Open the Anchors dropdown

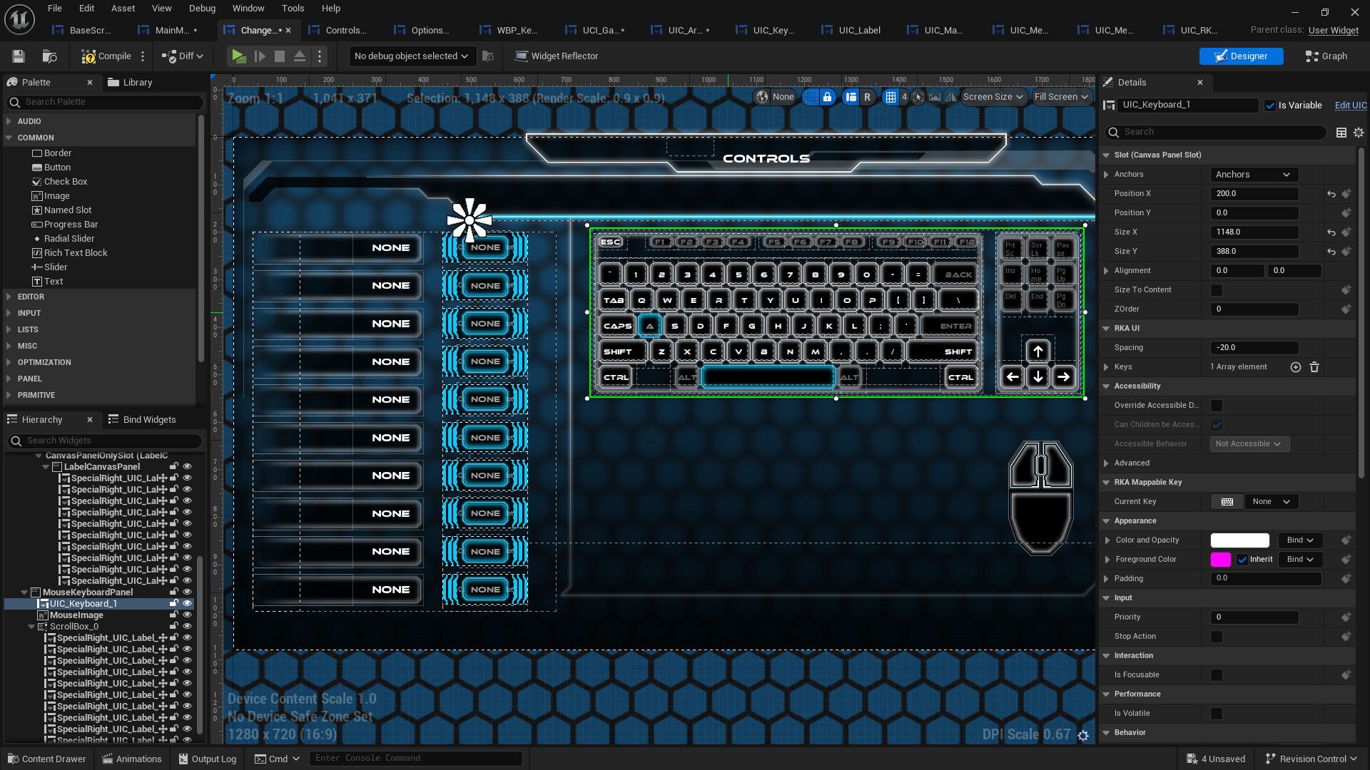(x=1254, y=175)
